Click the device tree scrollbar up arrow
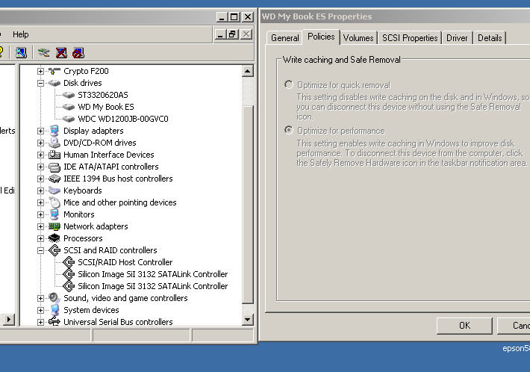Screen dimensions: 530x372 248,72
